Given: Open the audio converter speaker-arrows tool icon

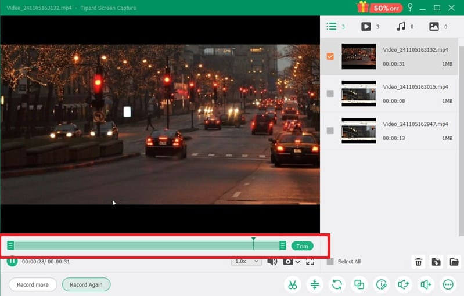Looking at the screenshot, I should pyautogui.click(x=404, y=284).
